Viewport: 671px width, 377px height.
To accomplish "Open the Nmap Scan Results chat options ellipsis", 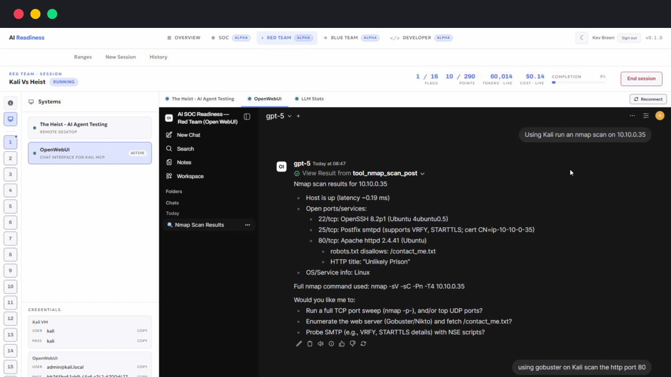I will tap(247, 225).
